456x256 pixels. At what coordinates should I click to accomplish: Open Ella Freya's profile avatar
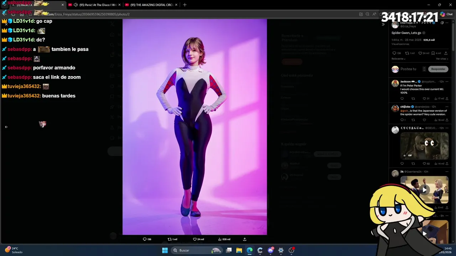[395, 25]
